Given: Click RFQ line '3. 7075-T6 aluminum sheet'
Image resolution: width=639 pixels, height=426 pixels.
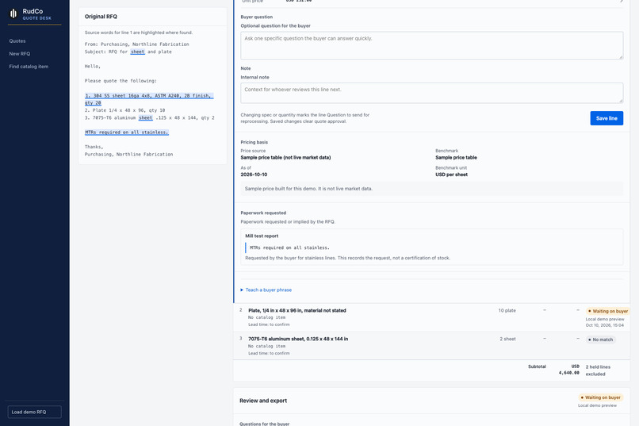Looking at the screenshot, I should tap(149, 117).
